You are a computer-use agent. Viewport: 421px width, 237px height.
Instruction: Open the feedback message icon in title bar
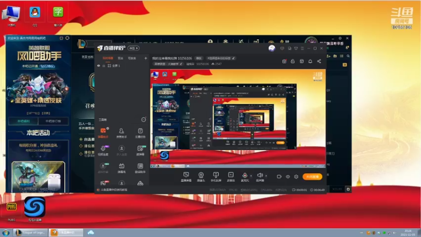tap(282, 48)
